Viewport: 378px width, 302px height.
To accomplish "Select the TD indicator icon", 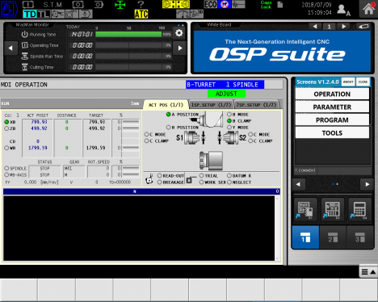I will coord(30,14).
